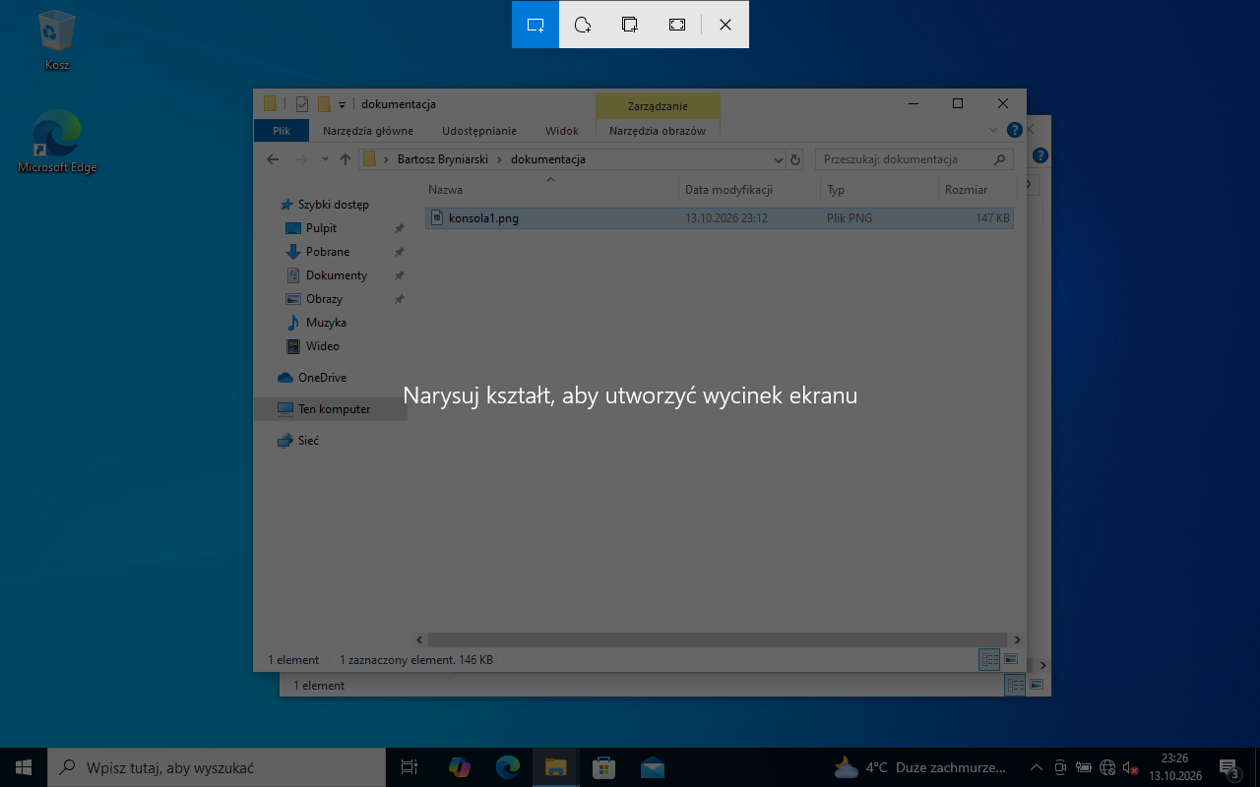This screenshot has height=787, width=1260.
Task: Open the Plik tab
Action: tap(282, 131)
